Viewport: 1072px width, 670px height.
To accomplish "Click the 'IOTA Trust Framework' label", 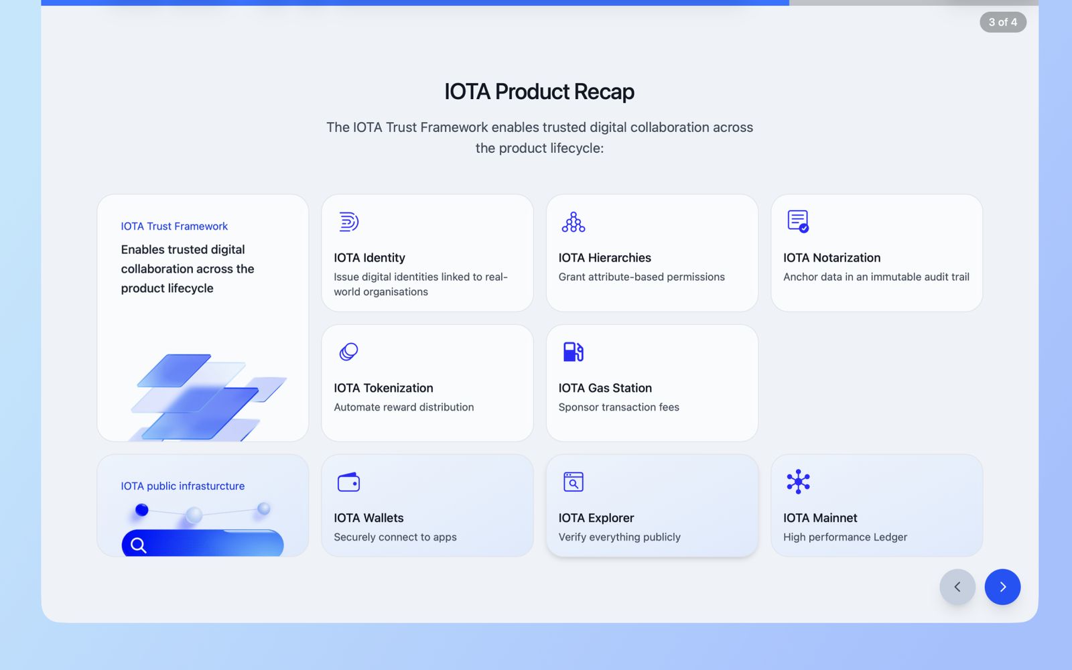I will pos(174,226).
